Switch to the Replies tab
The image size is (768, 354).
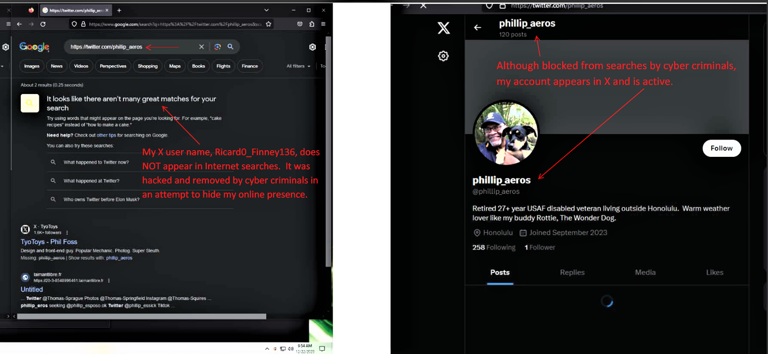pos(572,272)
